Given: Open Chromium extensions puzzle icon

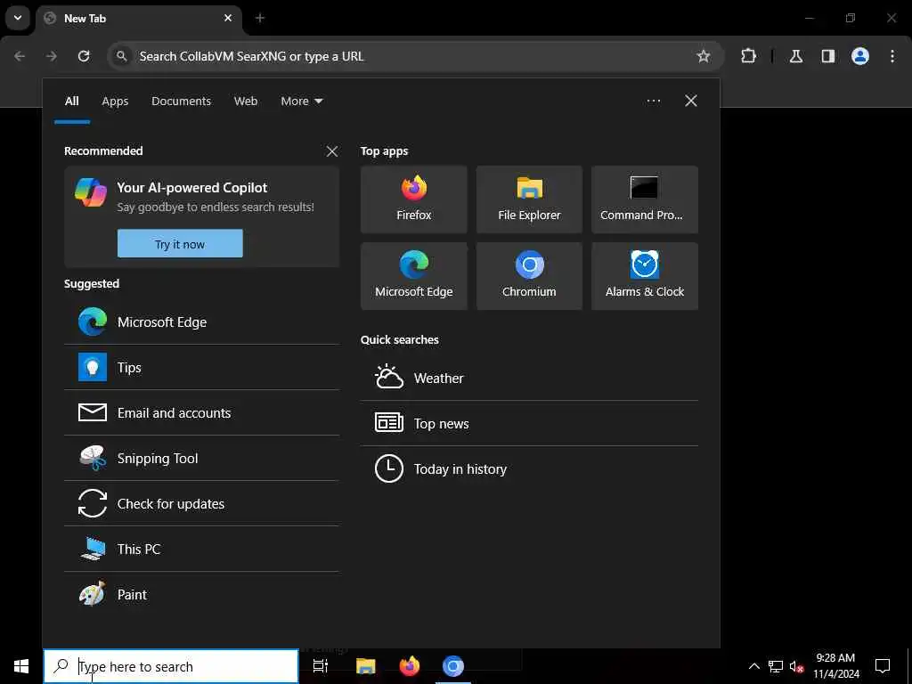Looking at the screenshot, I should point(748,56).
